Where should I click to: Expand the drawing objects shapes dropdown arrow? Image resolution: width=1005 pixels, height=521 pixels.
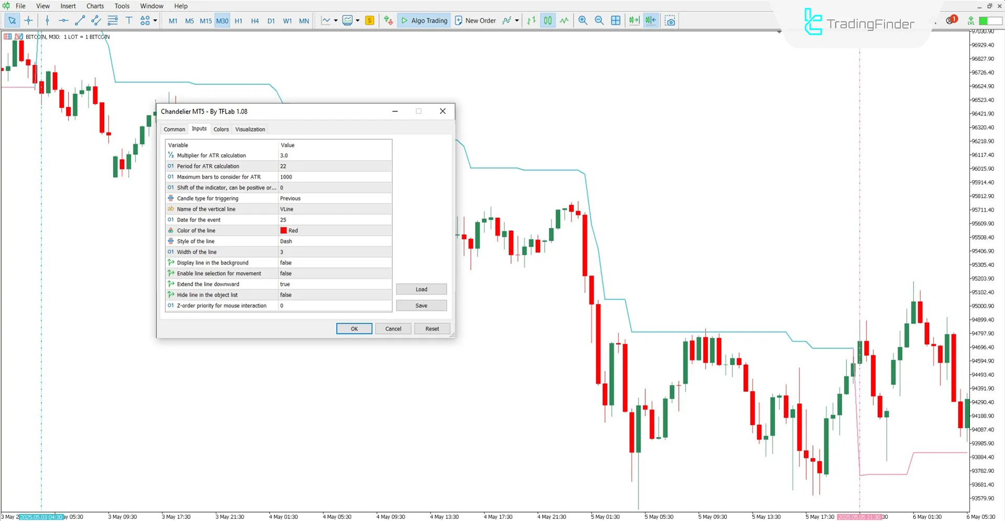155,20
